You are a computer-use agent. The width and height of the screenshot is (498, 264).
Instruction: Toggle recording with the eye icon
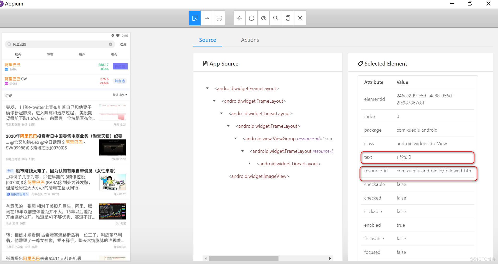(264, 18)
